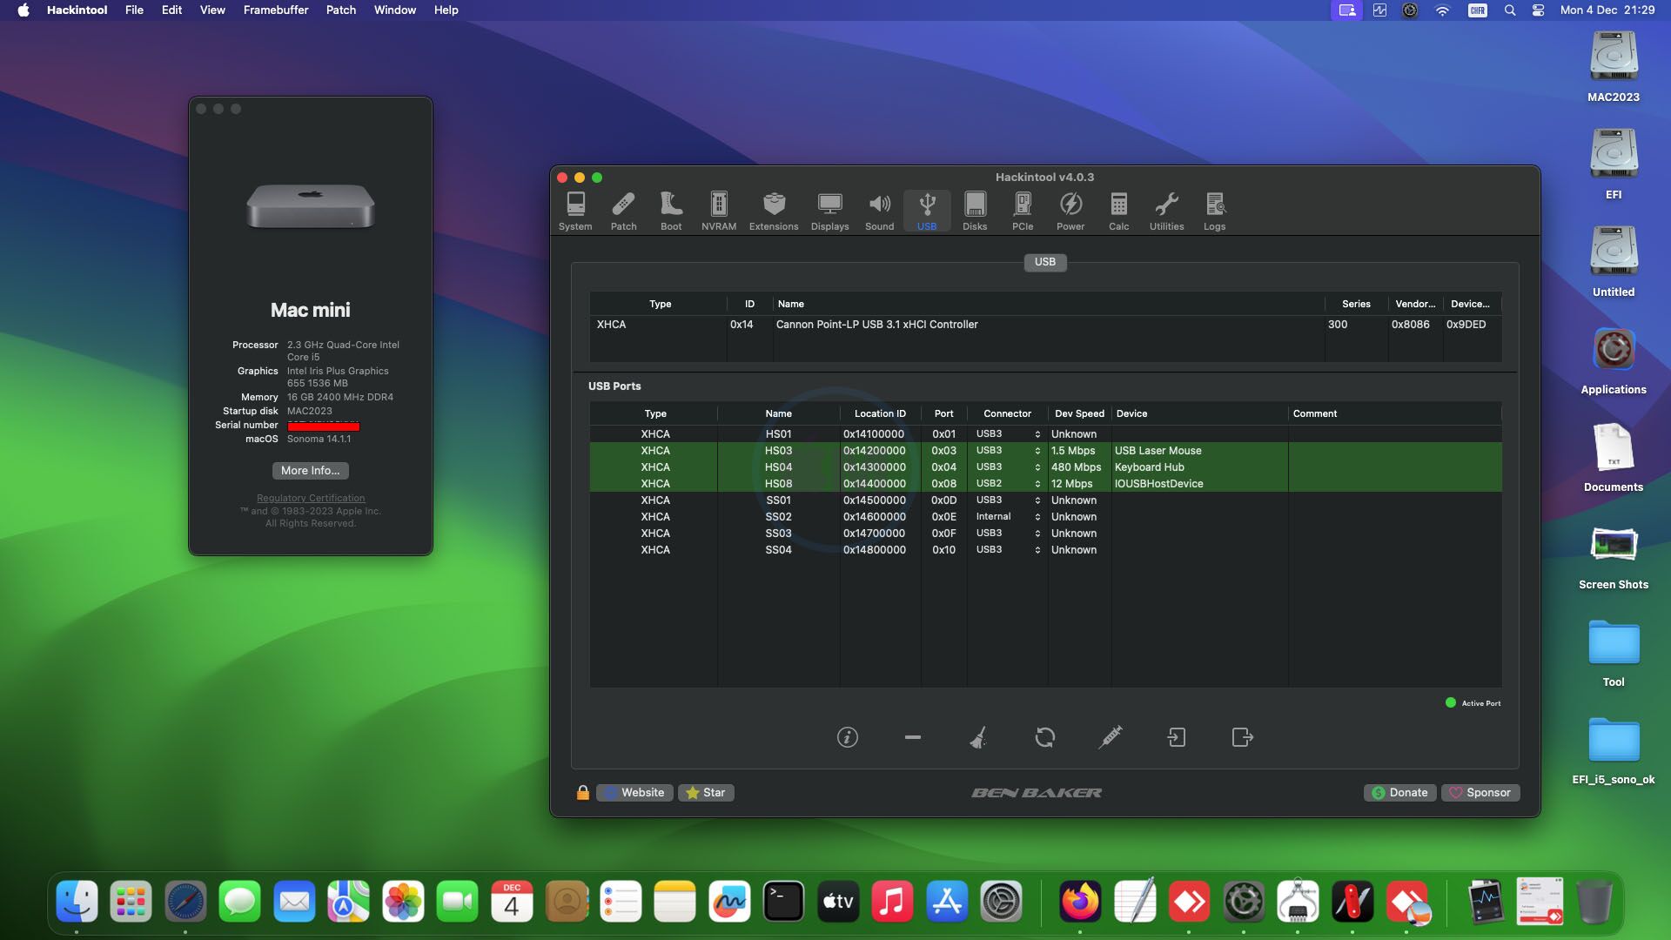Open the HS08 connector USB2 dropdown
Image resolution: width=1671 pixels, height=940 pixels.
pos(1008,483)
